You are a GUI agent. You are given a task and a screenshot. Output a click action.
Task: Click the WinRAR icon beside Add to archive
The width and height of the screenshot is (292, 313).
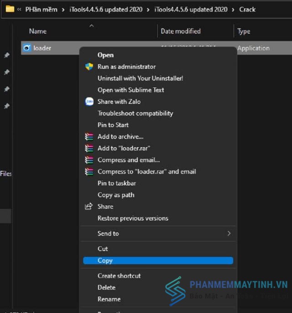[x=89, y=137]
